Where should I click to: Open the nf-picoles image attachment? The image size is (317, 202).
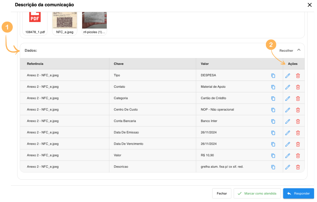click(94, 22)
